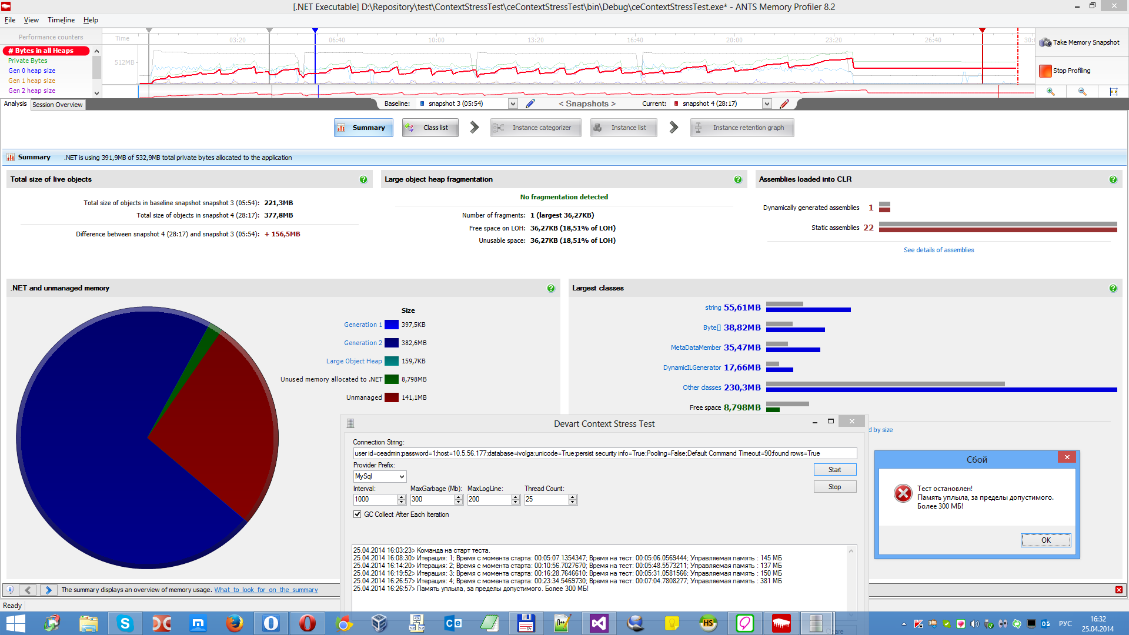Open the Timeline menu
1129x635 pixels.
61,20
